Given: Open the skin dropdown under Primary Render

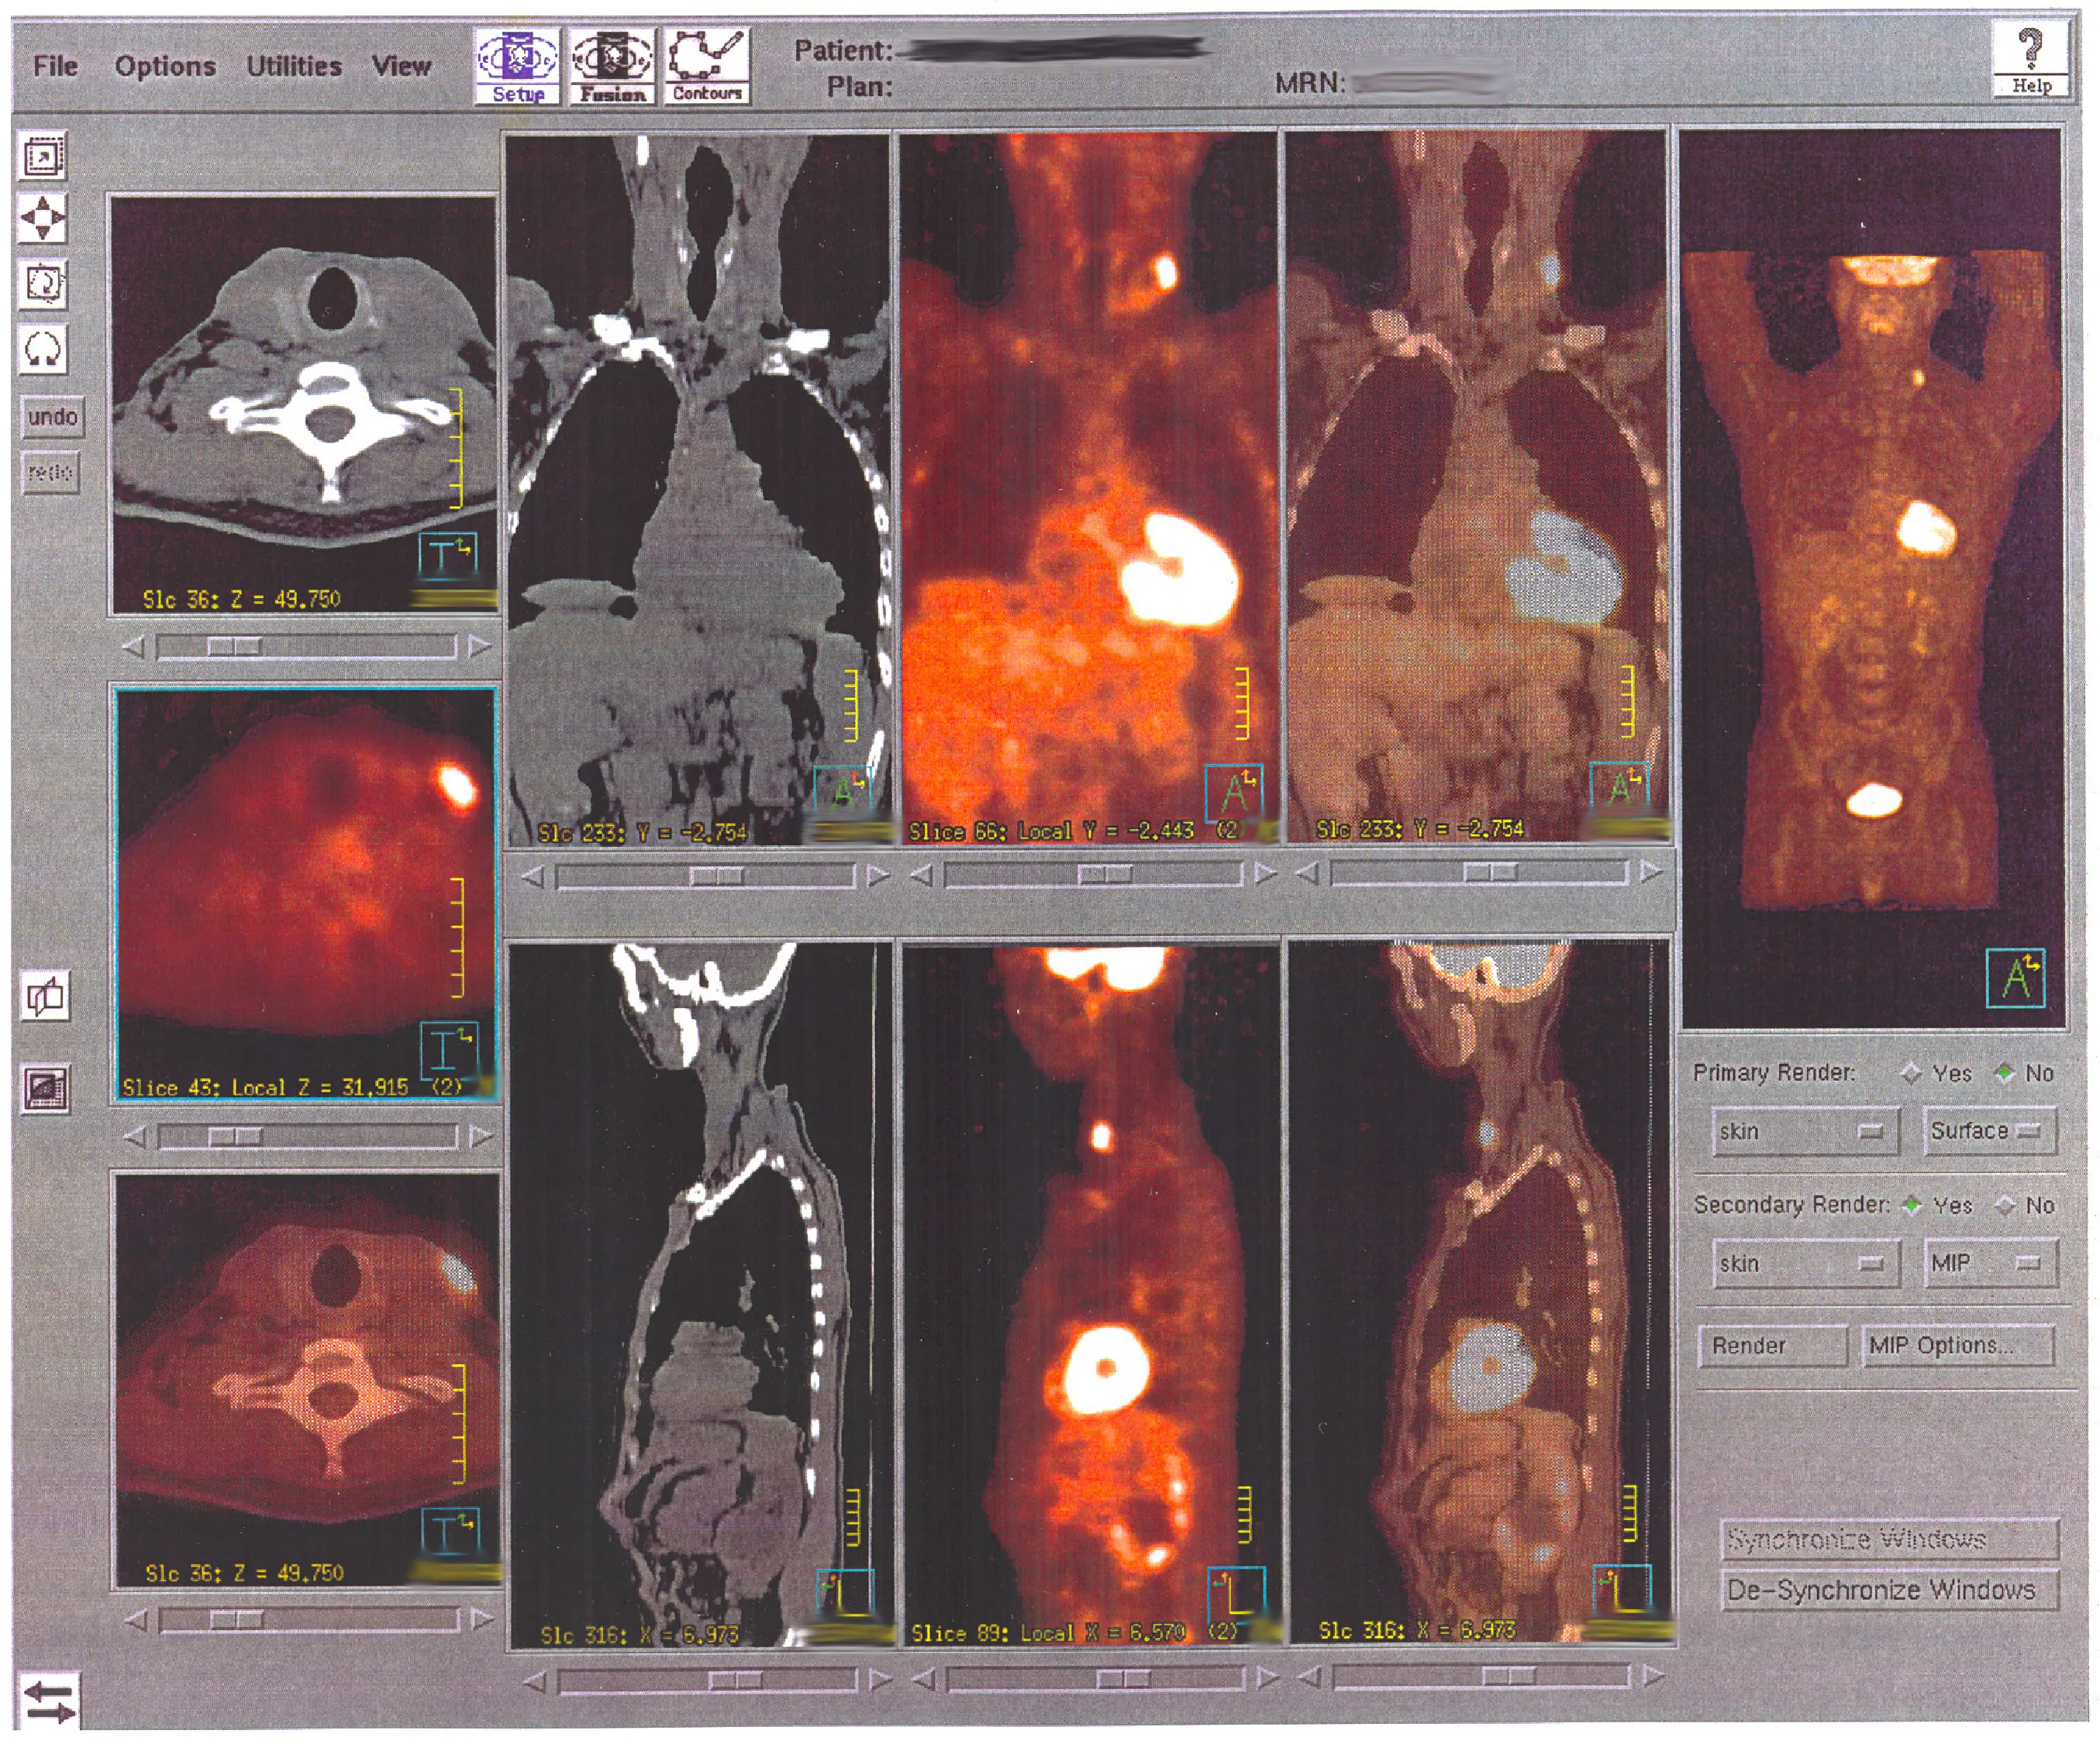Looking at the screenshot, I should point(1806,1131).
